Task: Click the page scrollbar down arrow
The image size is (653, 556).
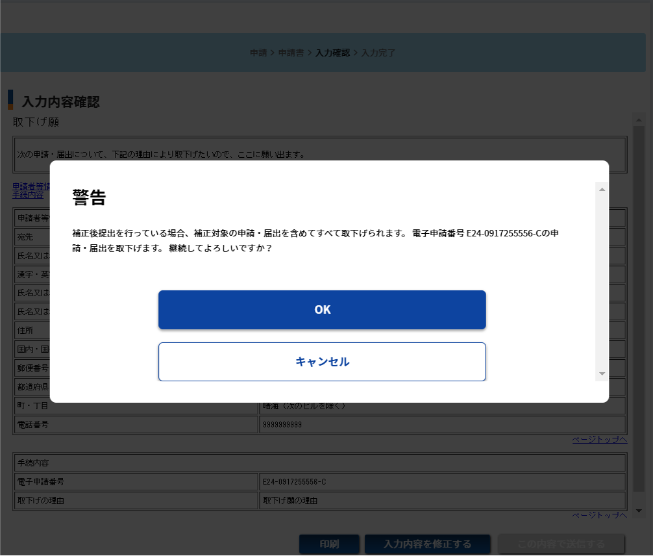Action: point(639,511)
